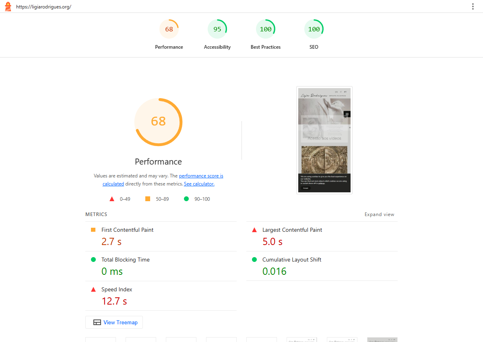Click the "0.016" metric value
This screenshot has height=342, width=483.
click(x=275, y=271)
